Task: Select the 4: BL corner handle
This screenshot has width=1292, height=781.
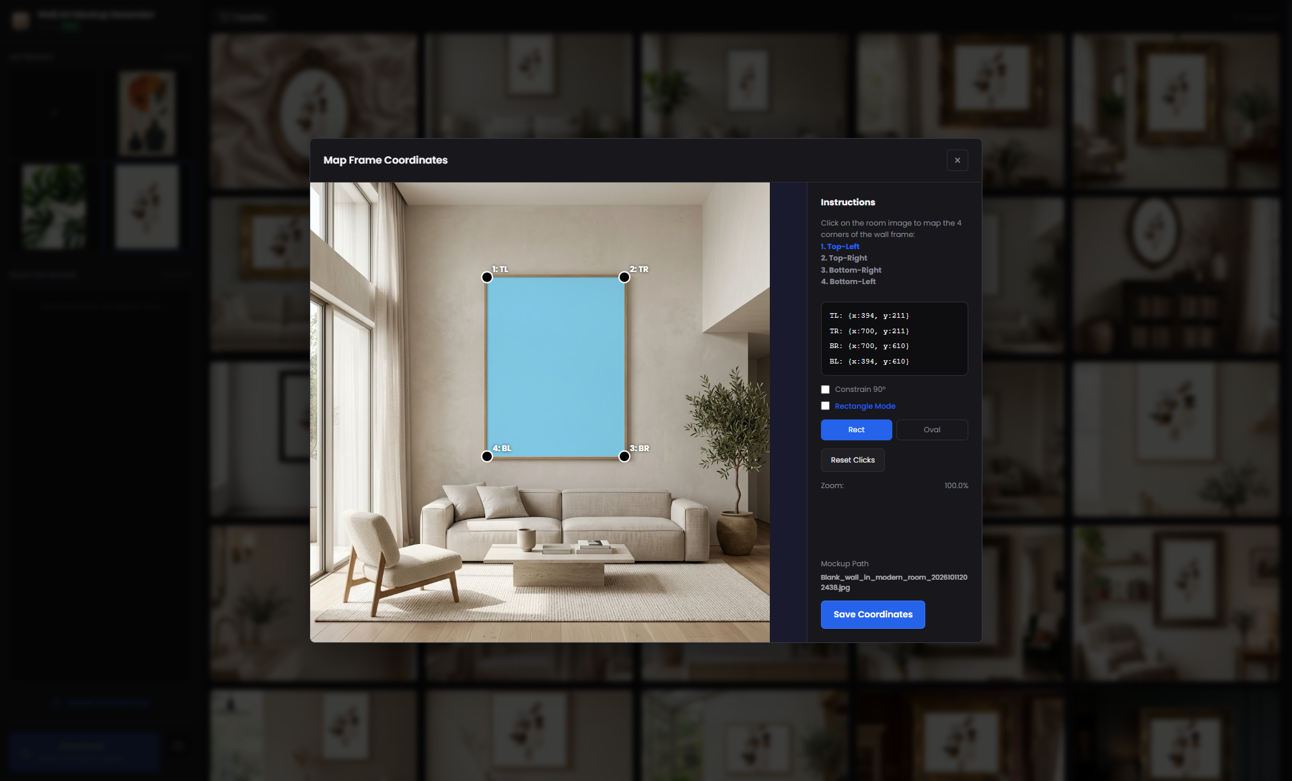Action: pyautogui.click(x=487, y=456)
